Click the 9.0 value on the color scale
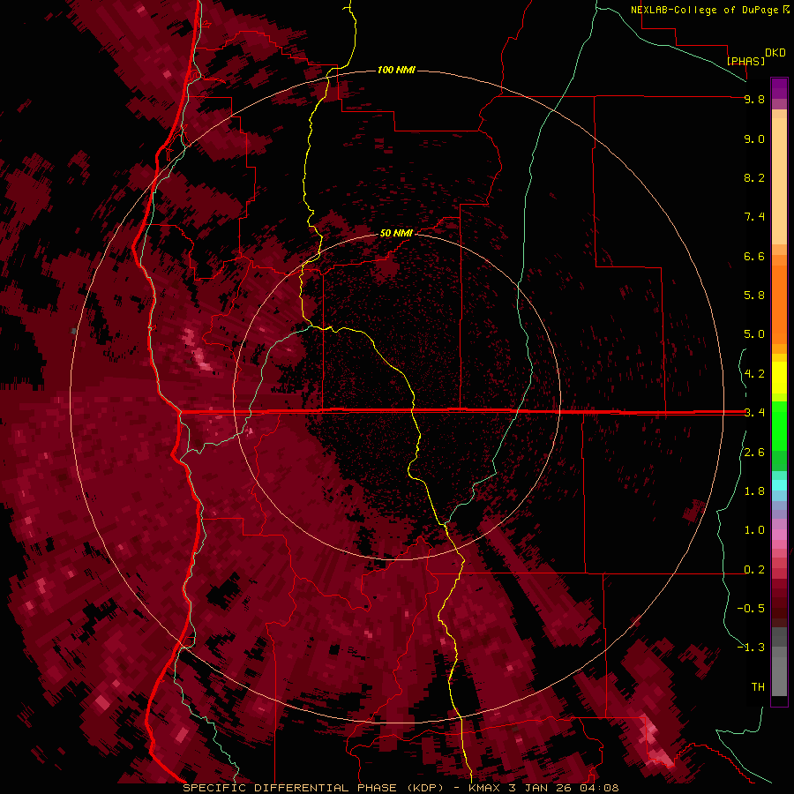 point(754,139)
